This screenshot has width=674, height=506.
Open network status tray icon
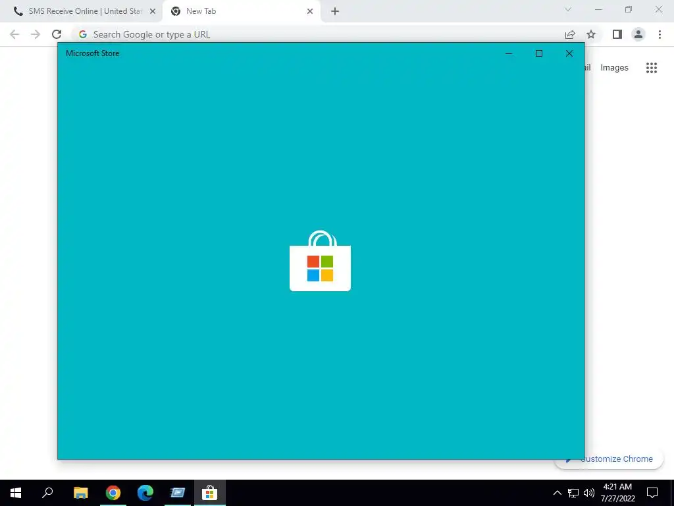573,493
